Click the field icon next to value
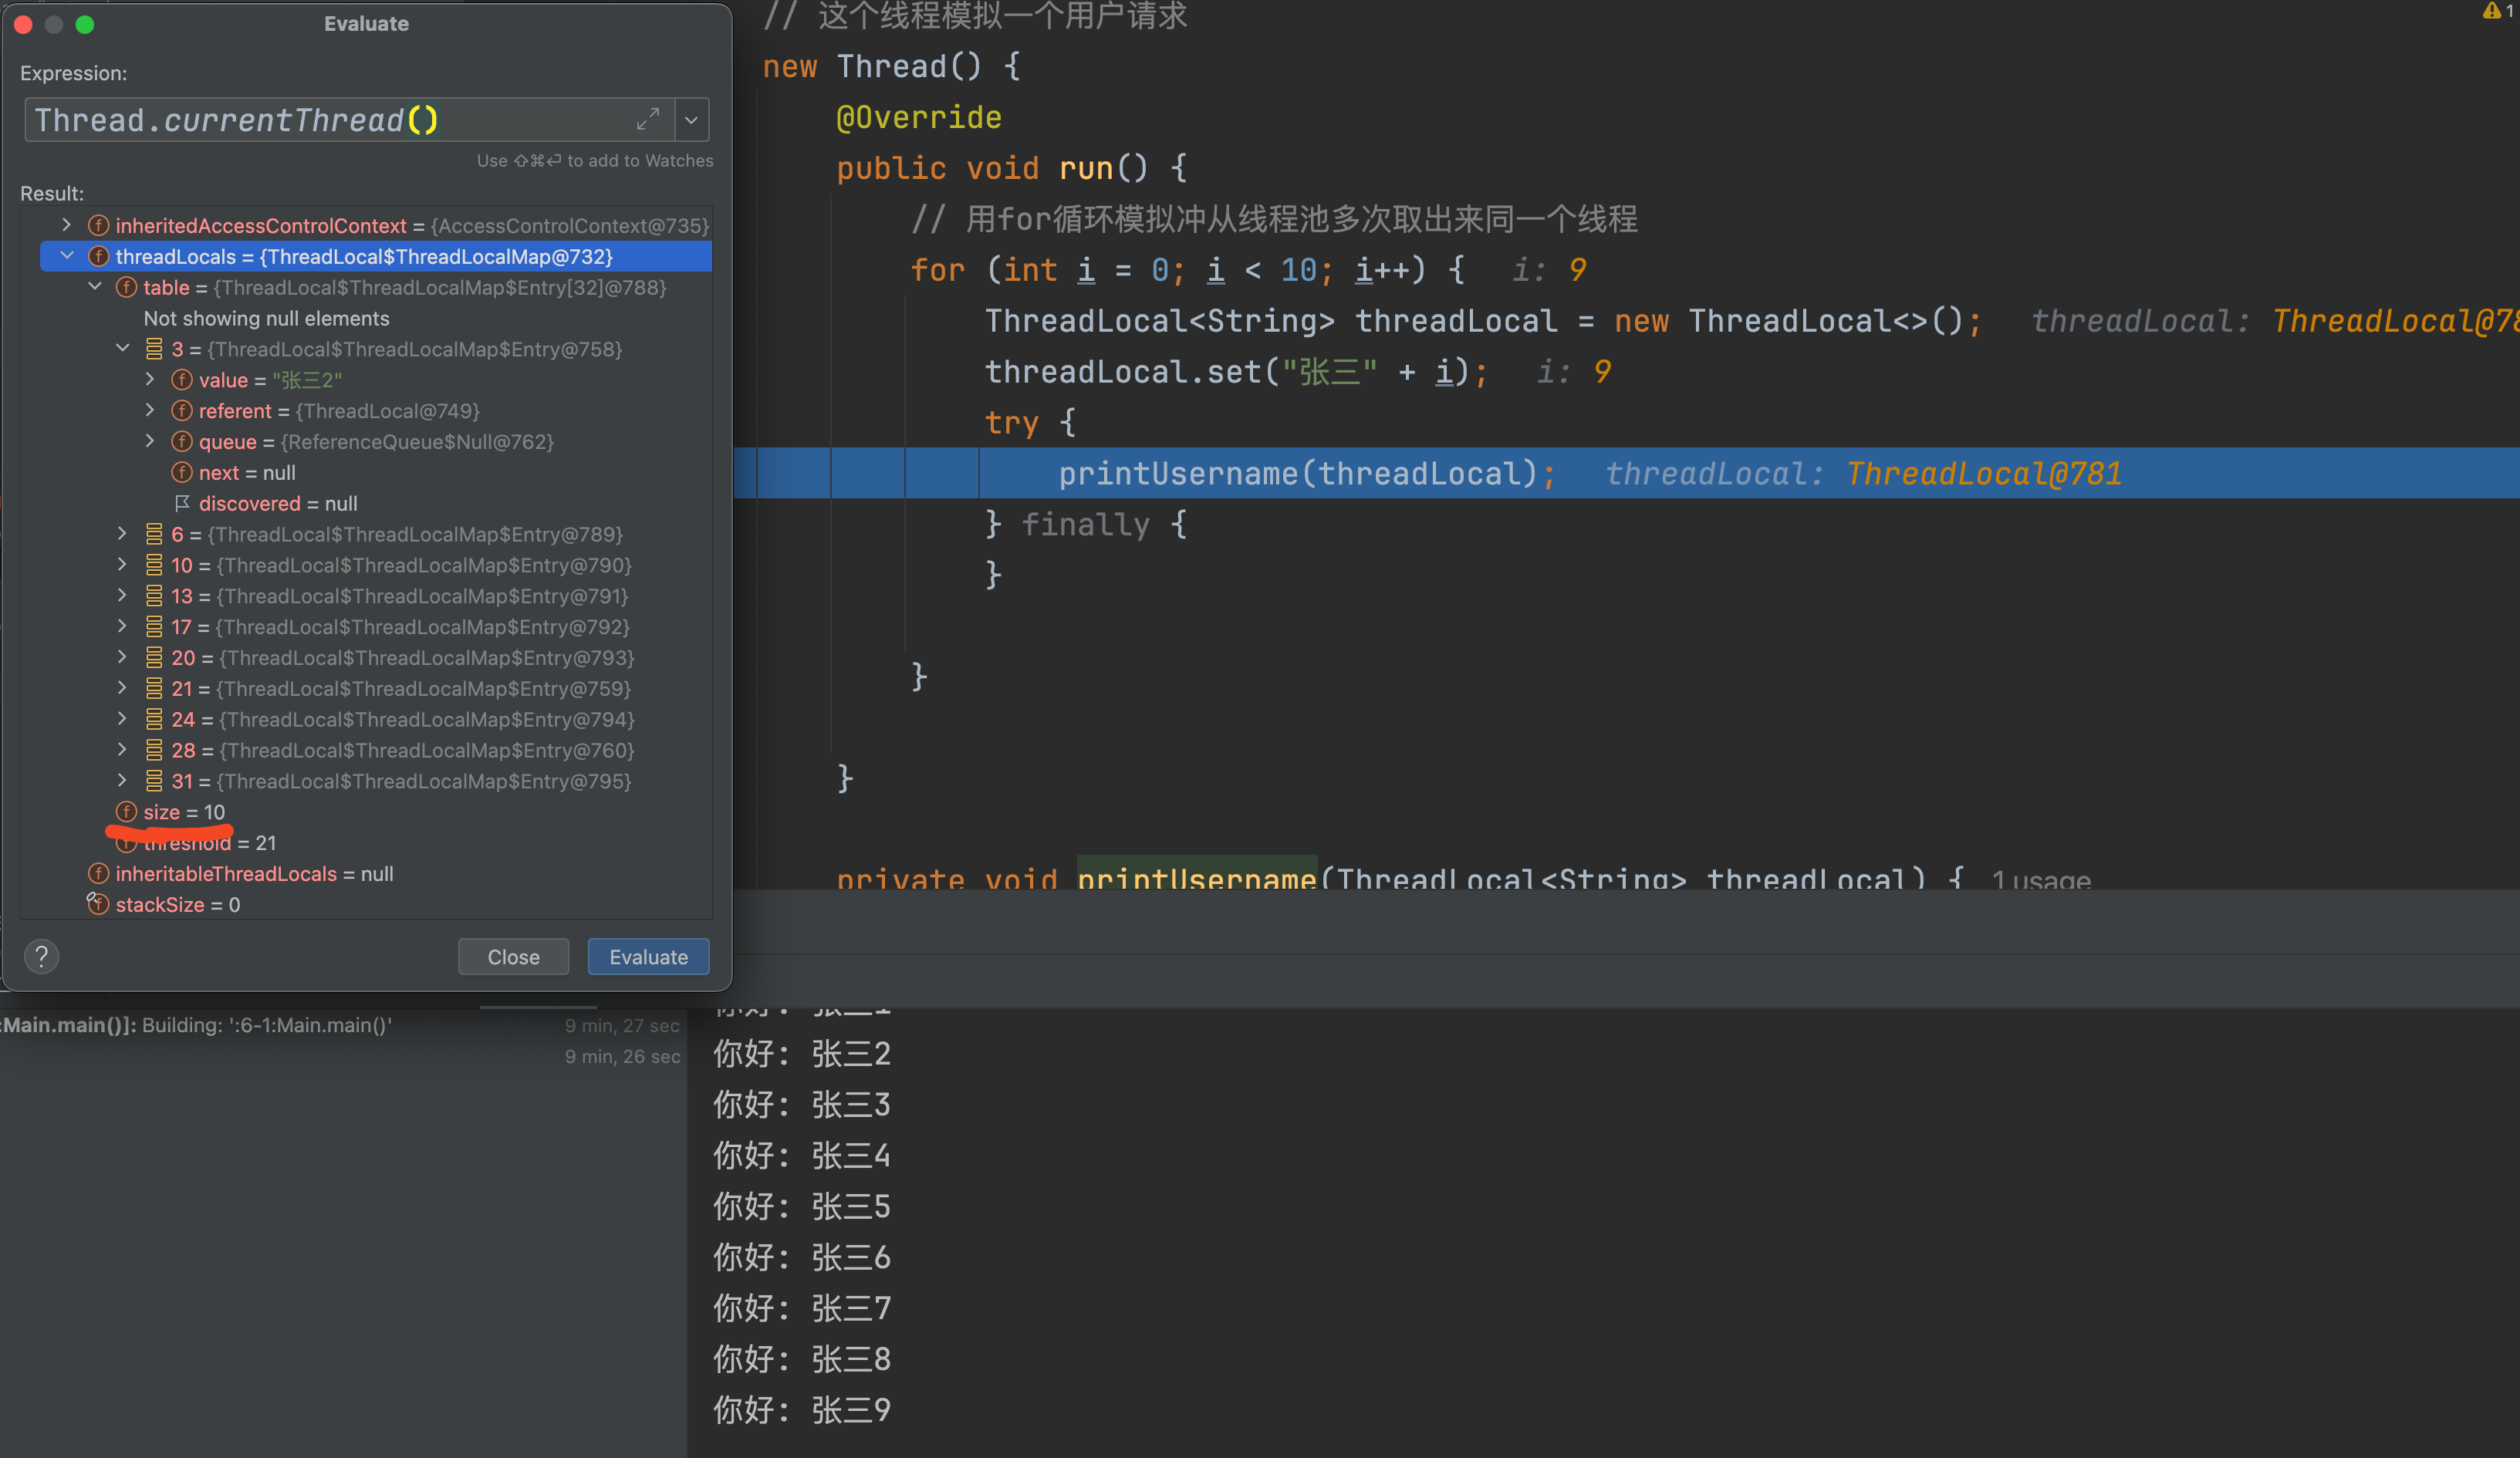 182,379
